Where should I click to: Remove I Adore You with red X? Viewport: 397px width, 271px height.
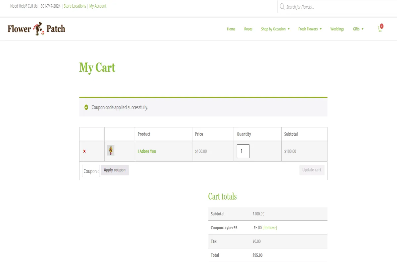coord(84,151)
